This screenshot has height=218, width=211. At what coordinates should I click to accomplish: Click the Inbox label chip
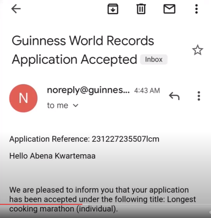tap(154, 59)
